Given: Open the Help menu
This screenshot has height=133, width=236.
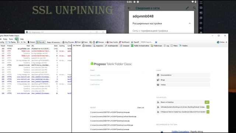Looking at the screenshot, I should coord(22,39).
